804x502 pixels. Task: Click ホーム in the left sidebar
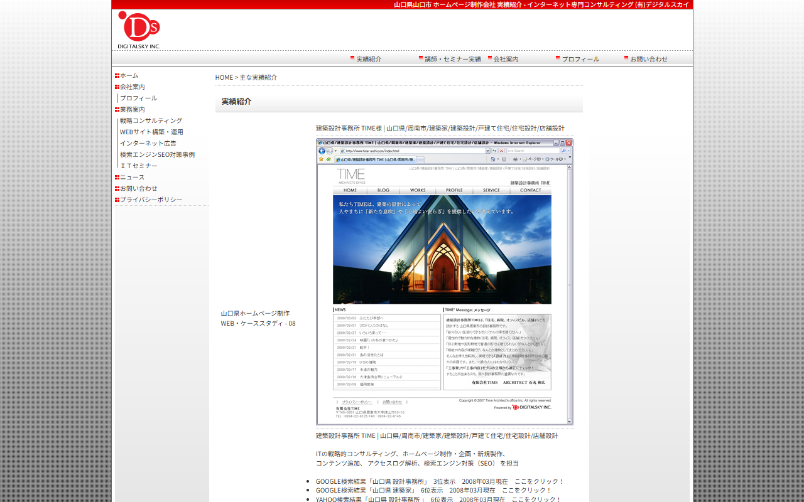[x=129, y=75]
